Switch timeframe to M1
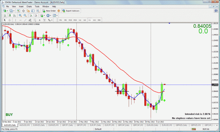 pyautogui.click(x=61, y=20)
